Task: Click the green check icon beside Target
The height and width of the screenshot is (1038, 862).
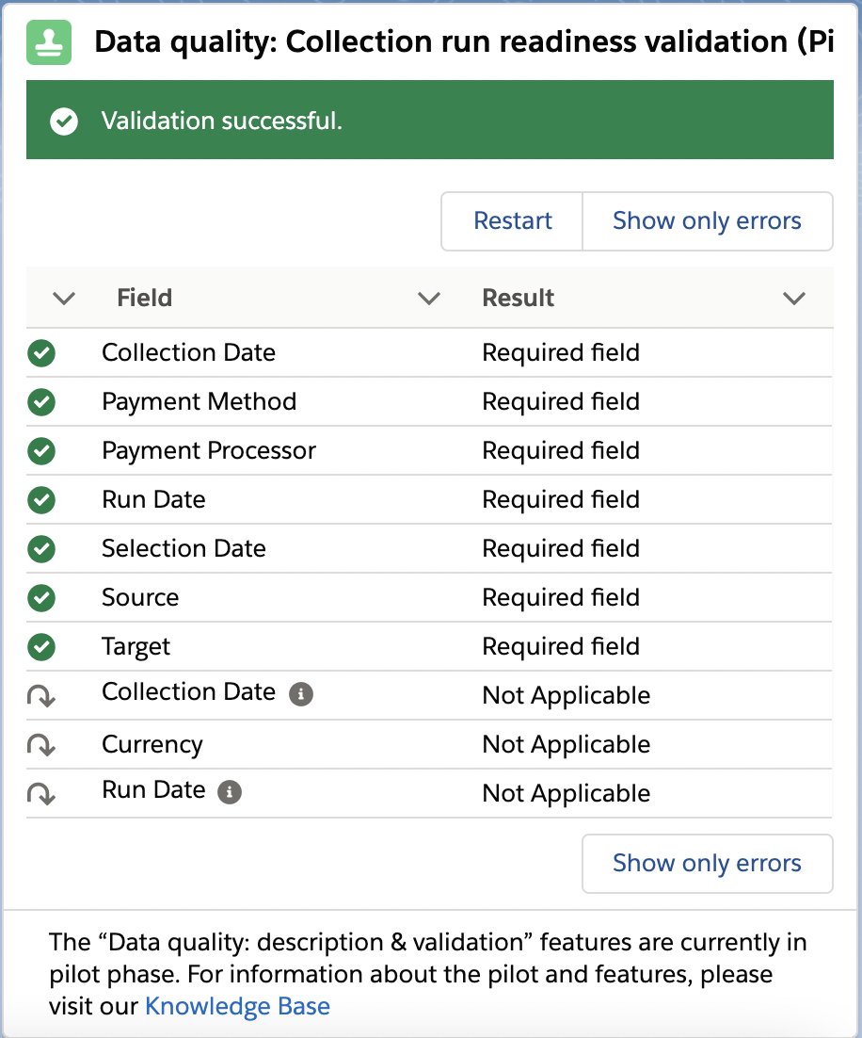Action: [41, 647]
